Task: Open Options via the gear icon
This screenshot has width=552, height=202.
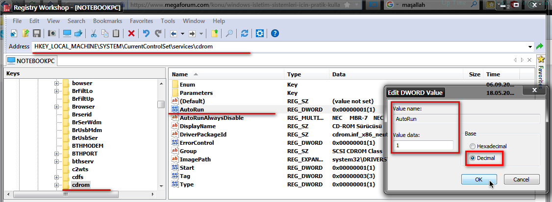Action: tap(260, 33)
